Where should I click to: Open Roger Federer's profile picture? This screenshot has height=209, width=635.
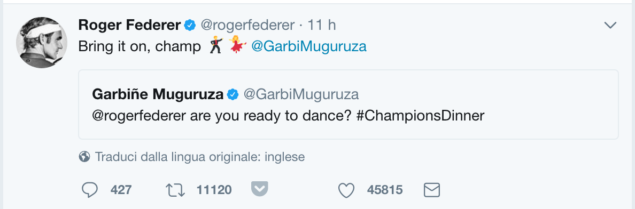click(x=42, y=43)
